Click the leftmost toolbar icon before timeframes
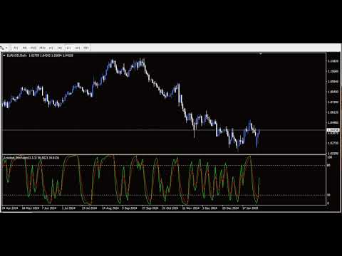Viewport: 342px width, 256px height. 2,48
